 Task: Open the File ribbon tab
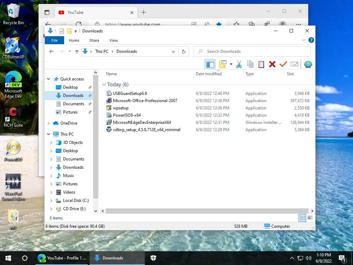point(54,40)
